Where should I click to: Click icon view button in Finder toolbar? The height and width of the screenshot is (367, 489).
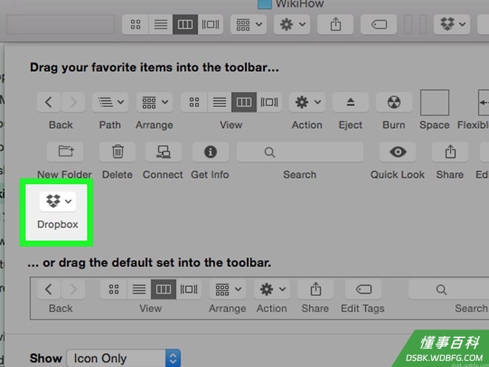coord(136,24)
